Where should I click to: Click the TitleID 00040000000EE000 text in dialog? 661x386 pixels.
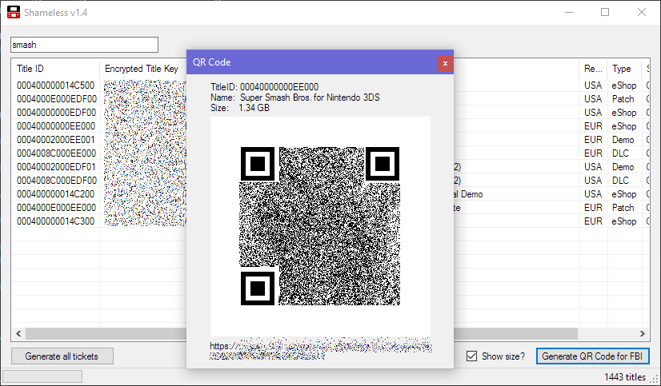(264, 87)
